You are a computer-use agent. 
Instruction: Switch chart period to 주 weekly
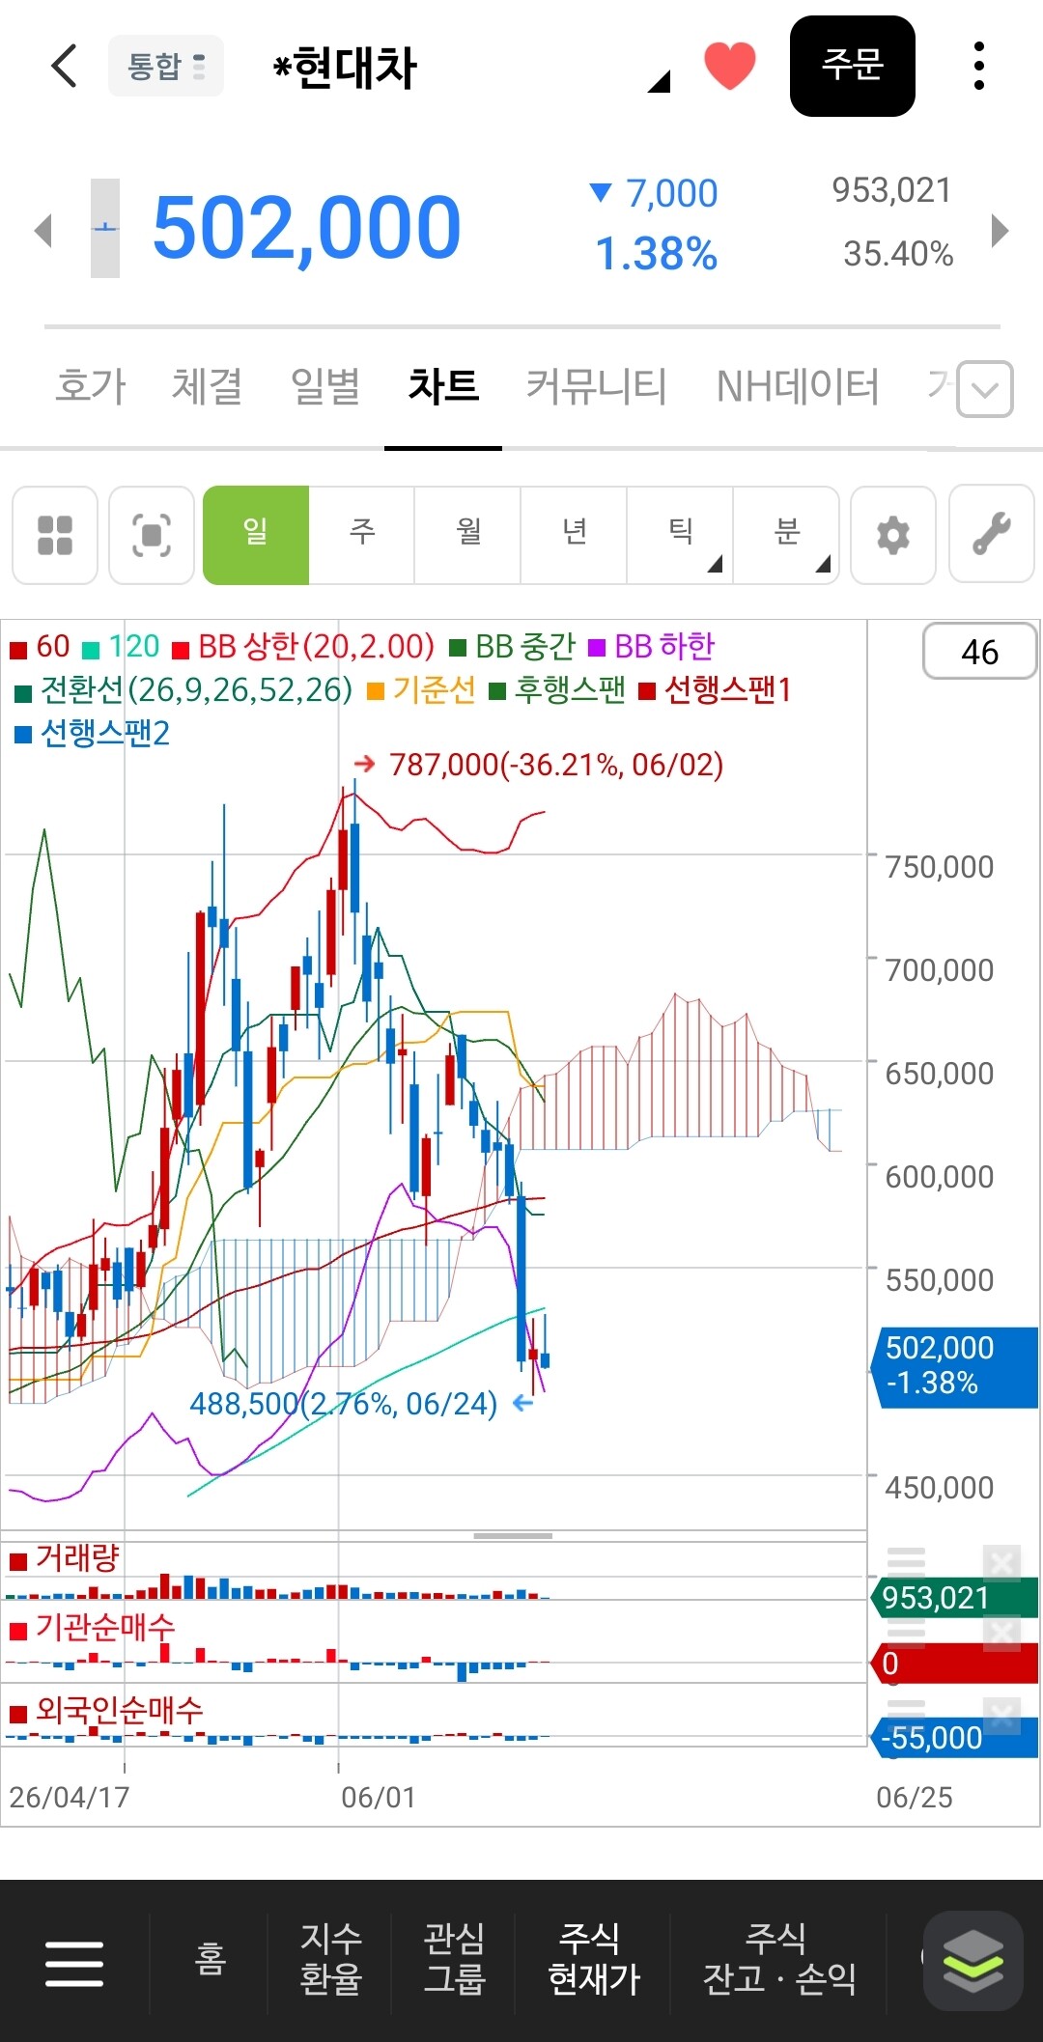[x=362, y=535]
